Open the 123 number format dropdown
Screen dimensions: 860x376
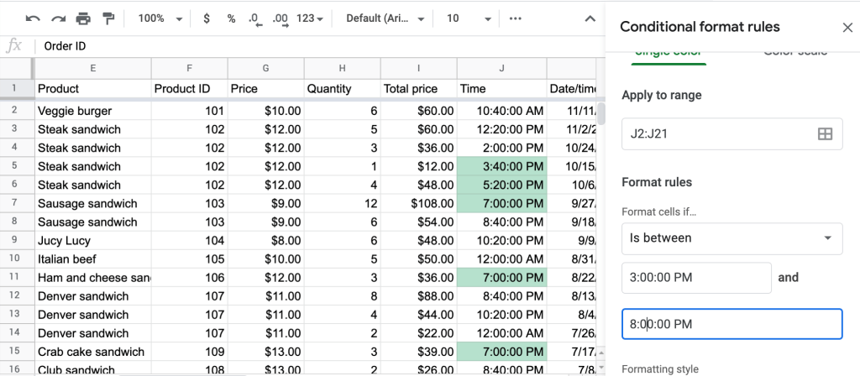[x=310, y=18]
